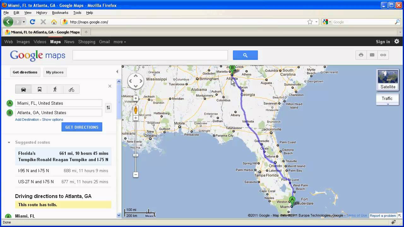
Task: Click Report a problem
Action: pos(383,216)
